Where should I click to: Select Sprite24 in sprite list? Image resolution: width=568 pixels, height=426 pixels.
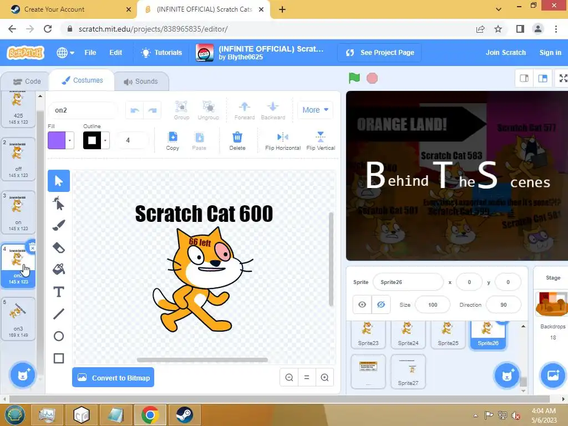pos(408,334)
